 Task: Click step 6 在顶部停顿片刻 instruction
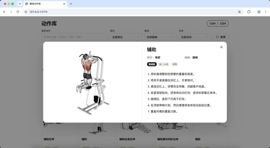pyautogui.click(x=180, y=105)
